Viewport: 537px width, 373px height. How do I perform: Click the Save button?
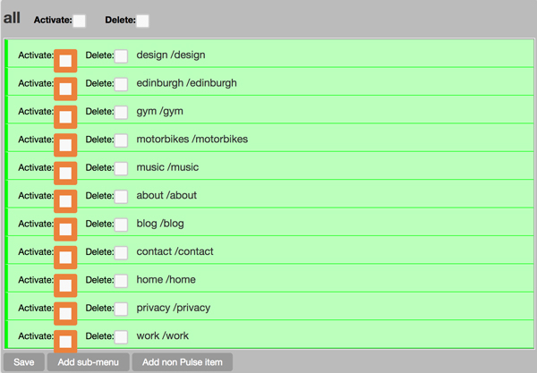pyautogui.click(x=23, y=362)
